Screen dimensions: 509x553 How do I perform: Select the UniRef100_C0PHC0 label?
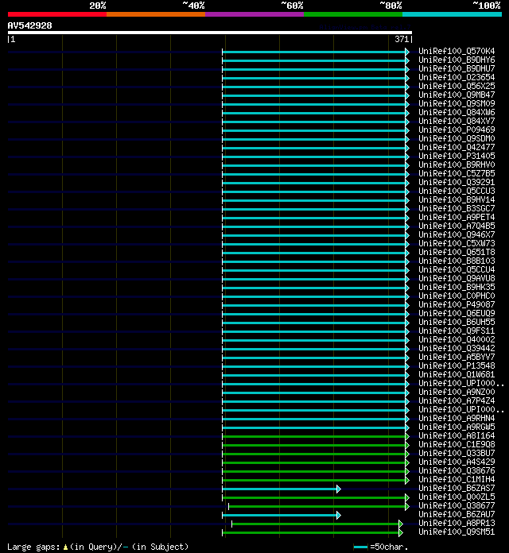457,296
